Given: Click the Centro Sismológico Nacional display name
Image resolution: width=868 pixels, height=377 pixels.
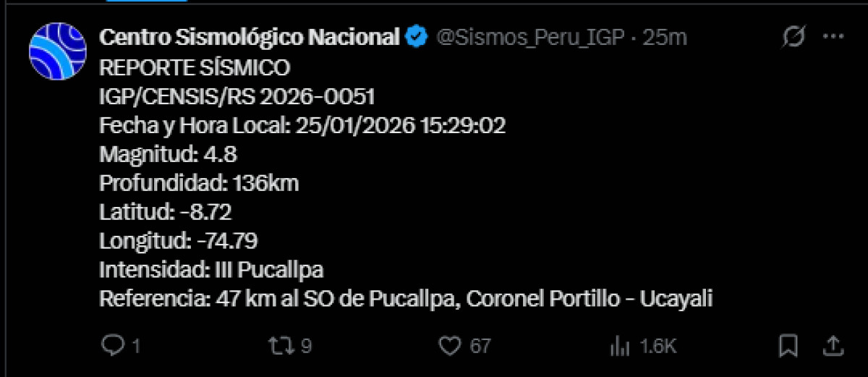Looking at the screenshot, I should (x=249, y=38).
